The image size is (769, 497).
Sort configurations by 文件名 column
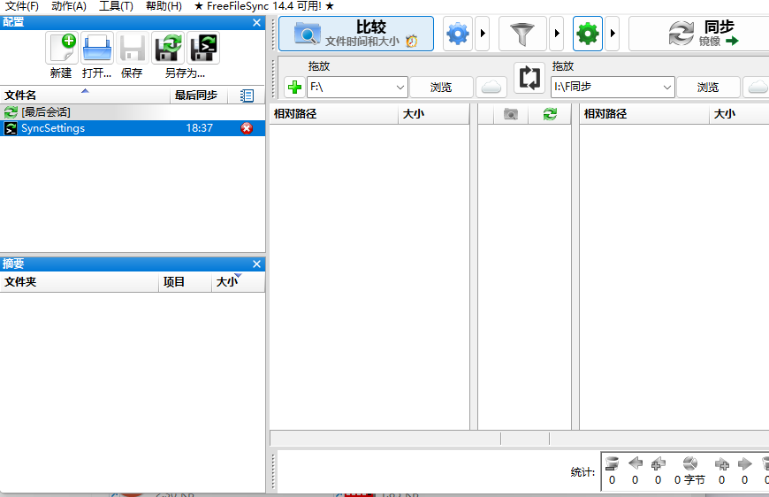click(86, 96)
